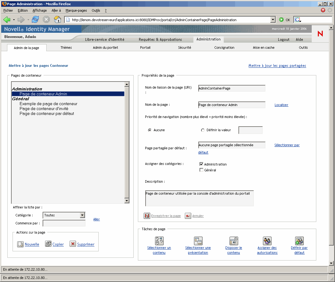Select Exemple de page de conteneur
Screen dimensions: 335x282
pyautogui.click(x=48, y=104)
